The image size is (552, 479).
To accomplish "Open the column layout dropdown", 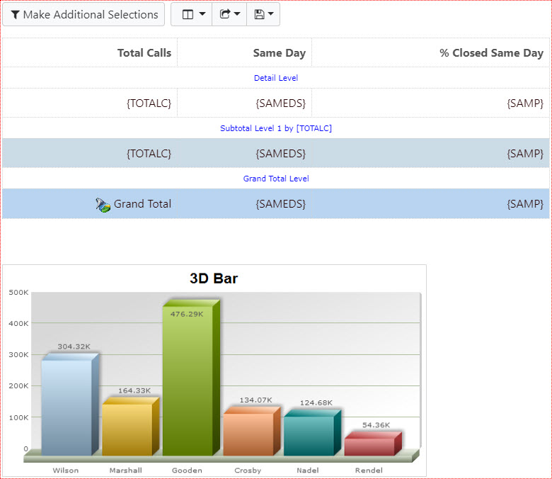I will click(192, 14).
